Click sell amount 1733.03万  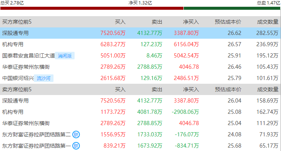(x=150, y=134)
